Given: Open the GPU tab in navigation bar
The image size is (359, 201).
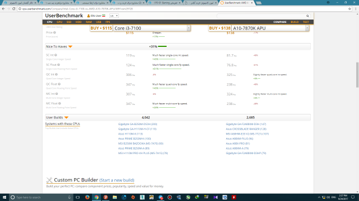Looking at the screenshot, I should (59, 22).
